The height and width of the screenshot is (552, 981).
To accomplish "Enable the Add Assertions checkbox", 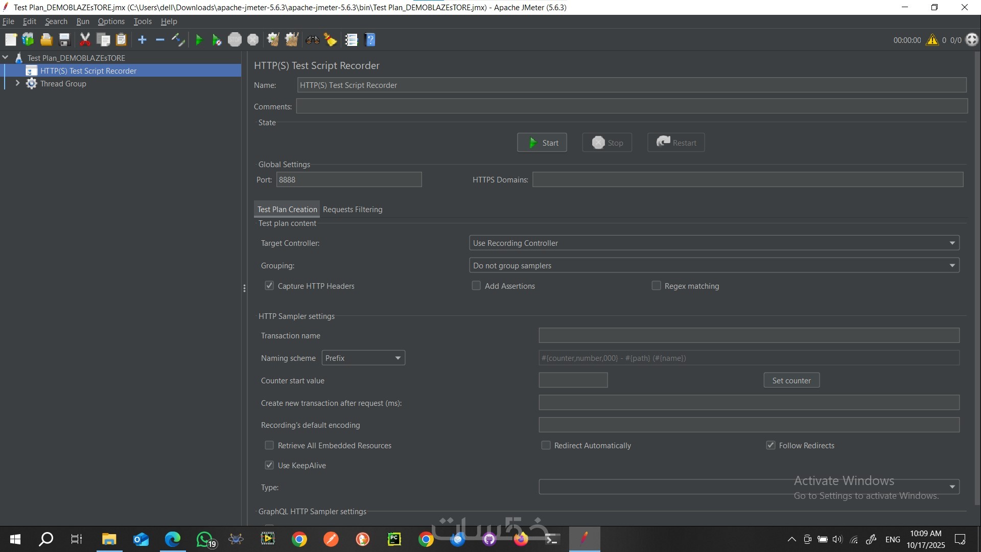I will (x=476, y=286).
